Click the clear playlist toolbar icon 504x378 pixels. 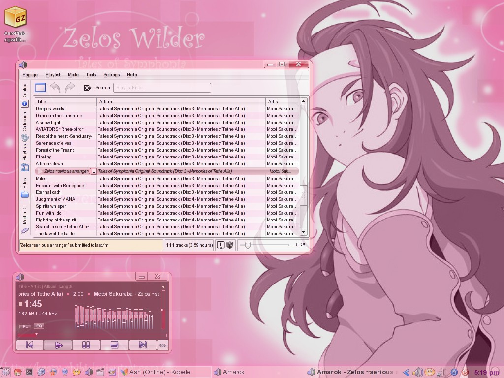[40, 88]
